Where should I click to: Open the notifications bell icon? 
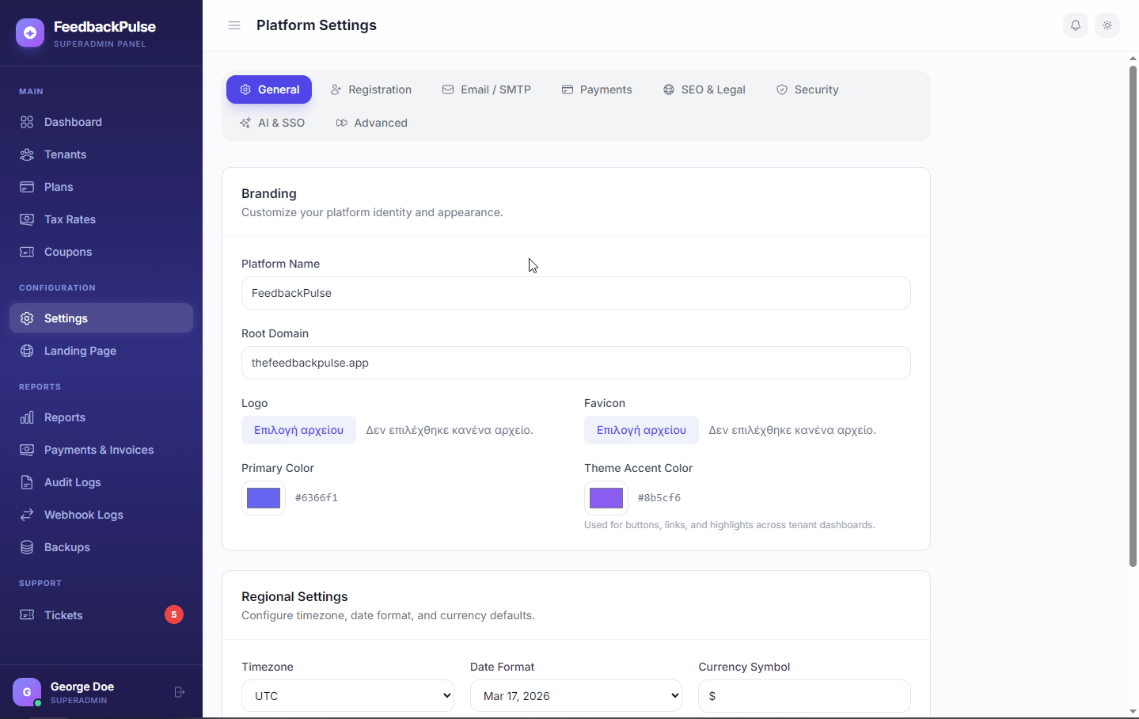(x=1075, y=25)
